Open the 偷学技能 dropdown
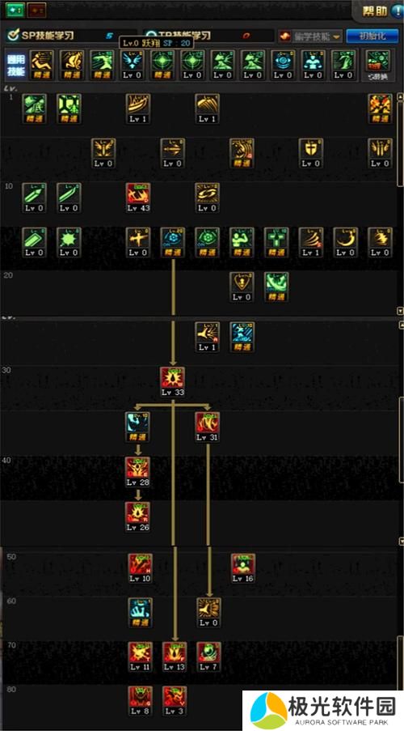 pyautogui.click(x=310, y=36)
